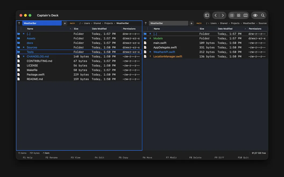Image resolution: width=284 pixels, height=177 pixels.
Task: Sort right pane by Date Modified
Action: tap(232, 29)
